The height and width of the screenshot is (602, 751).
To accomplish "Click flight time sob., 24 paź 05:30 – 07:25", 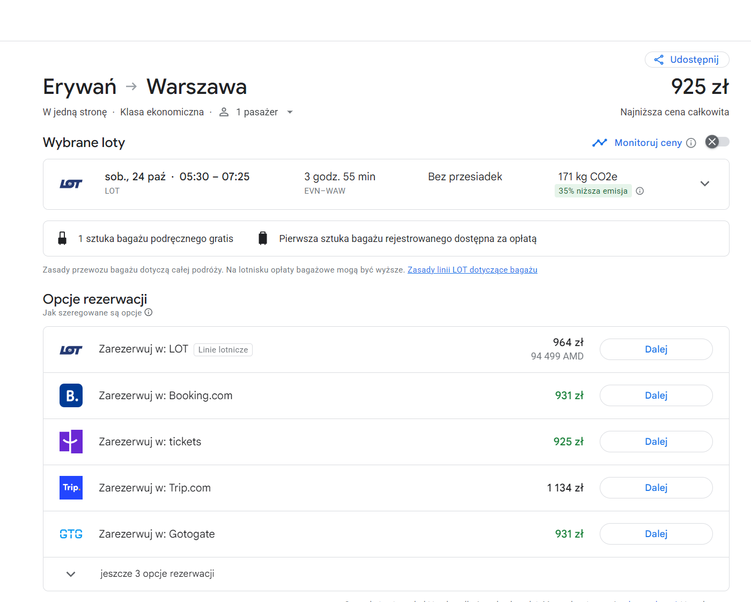I will tap(177, 177).
